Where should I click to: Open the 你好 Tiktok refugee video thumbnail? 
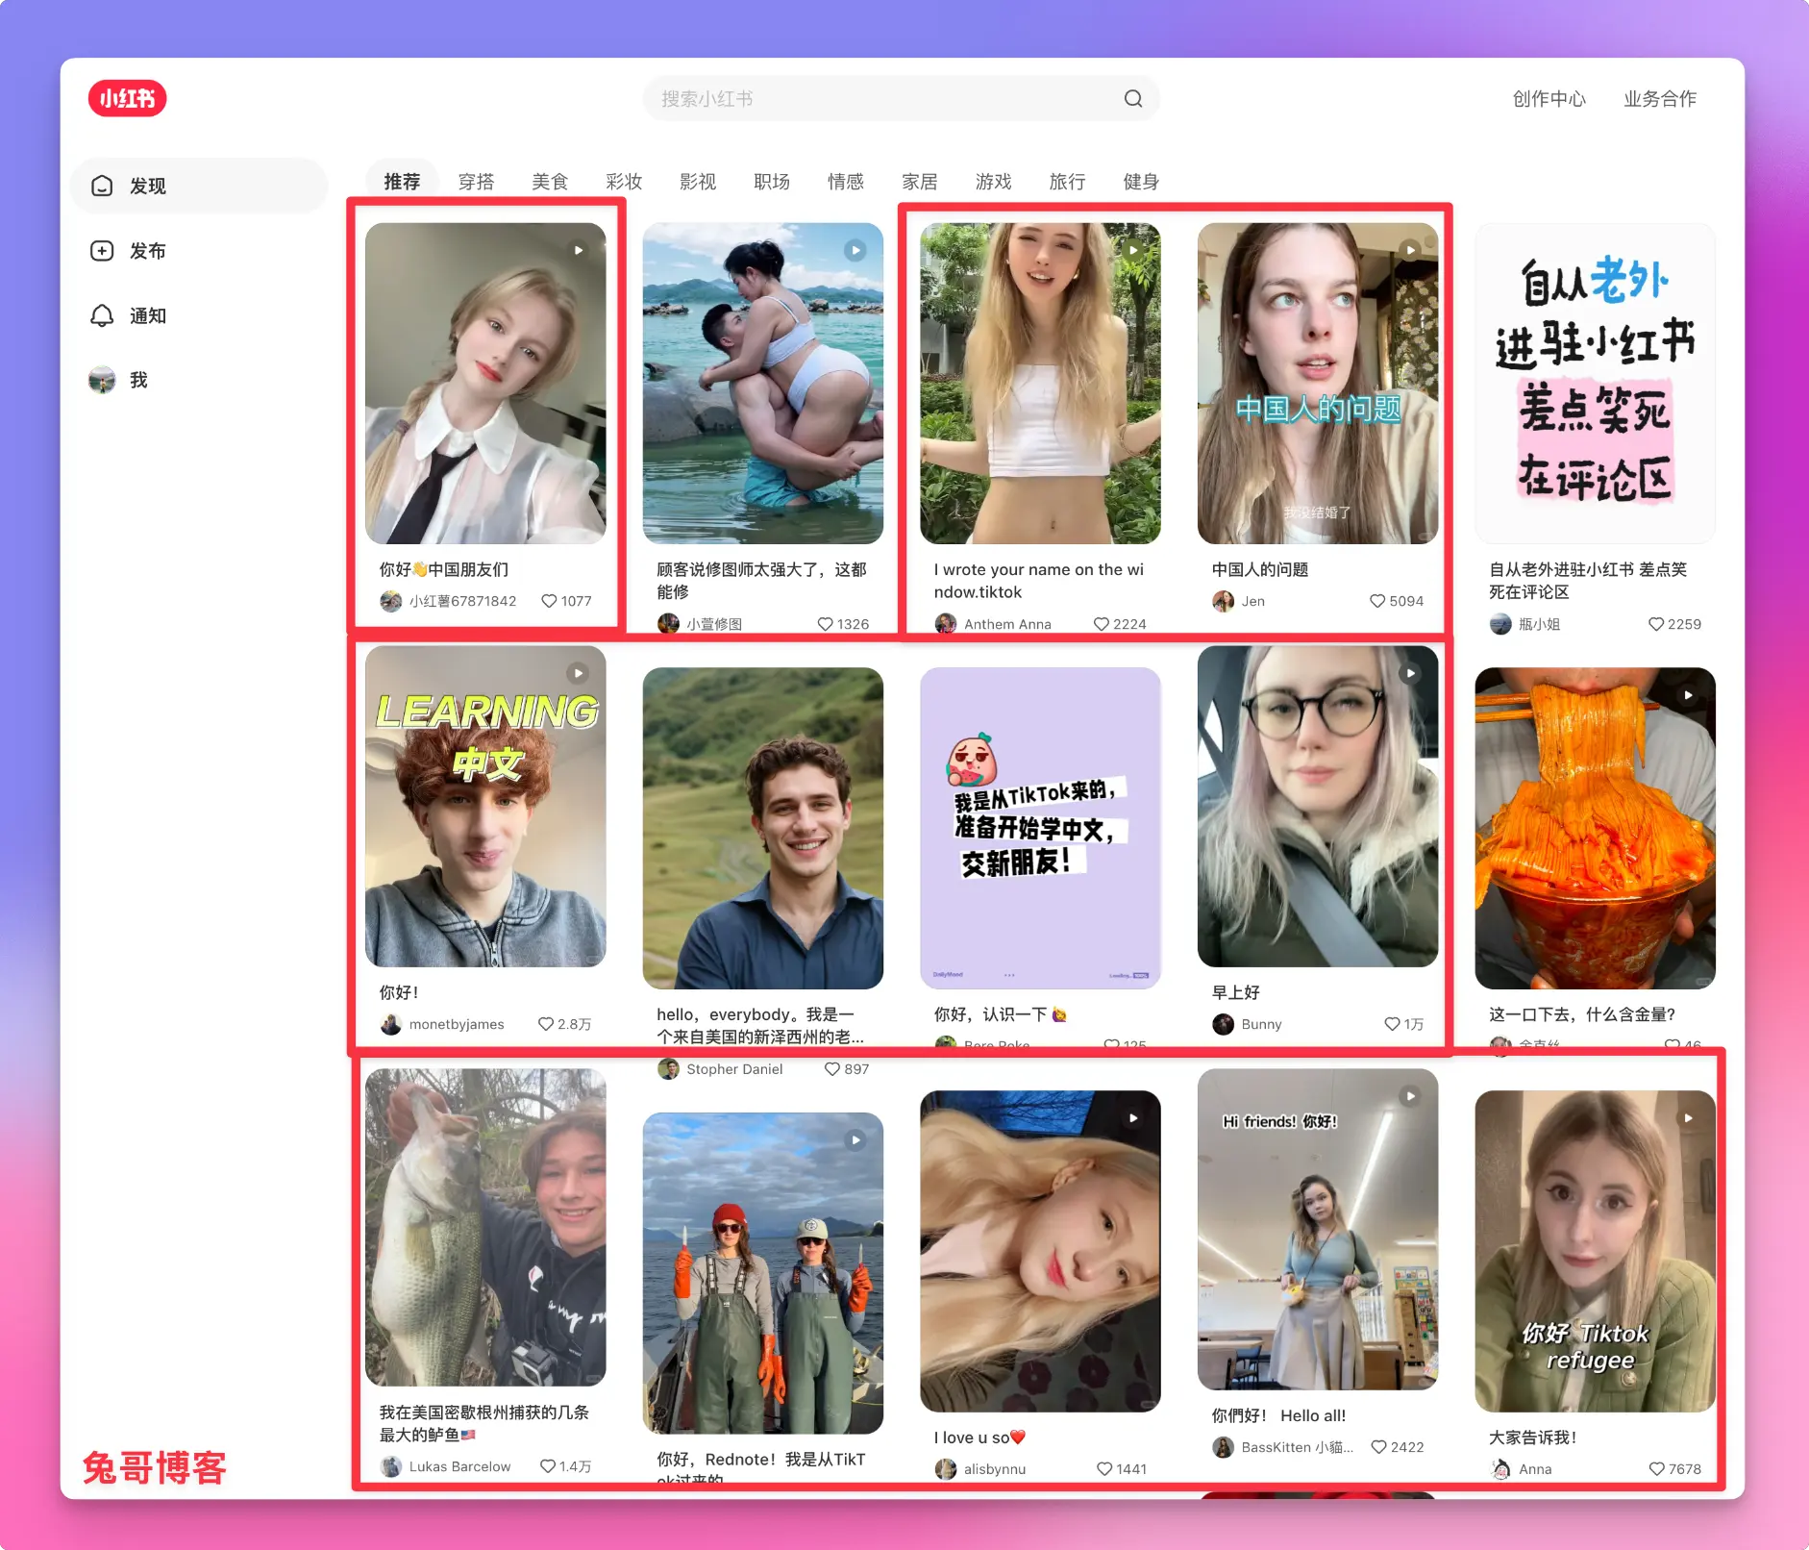pyautogui.click(x=1596, y=1251)
